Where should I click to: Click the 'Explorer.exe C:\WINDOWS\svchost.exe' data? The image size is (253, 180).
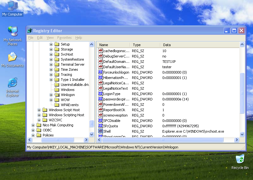(x=193, y=131)
